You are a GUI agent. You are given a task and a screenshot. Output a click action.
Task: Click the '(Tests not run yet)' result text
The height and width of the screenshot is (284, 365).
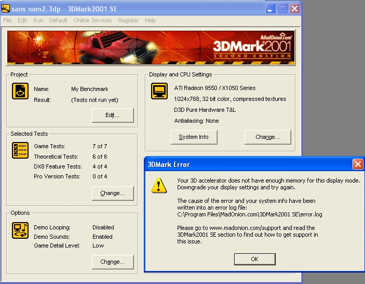(94, 100)
